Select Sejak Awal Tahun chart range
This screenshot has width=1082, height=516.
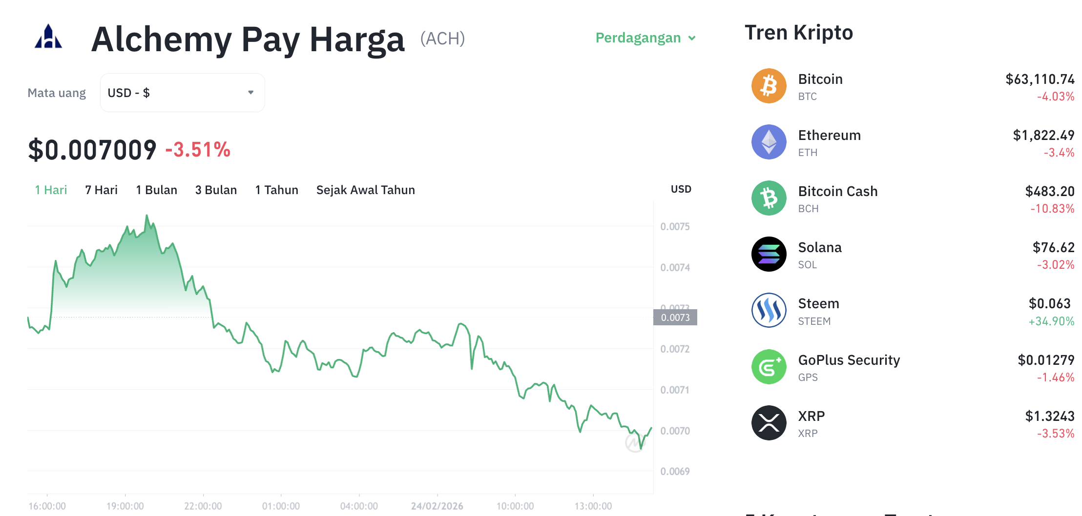coord(365,190)
